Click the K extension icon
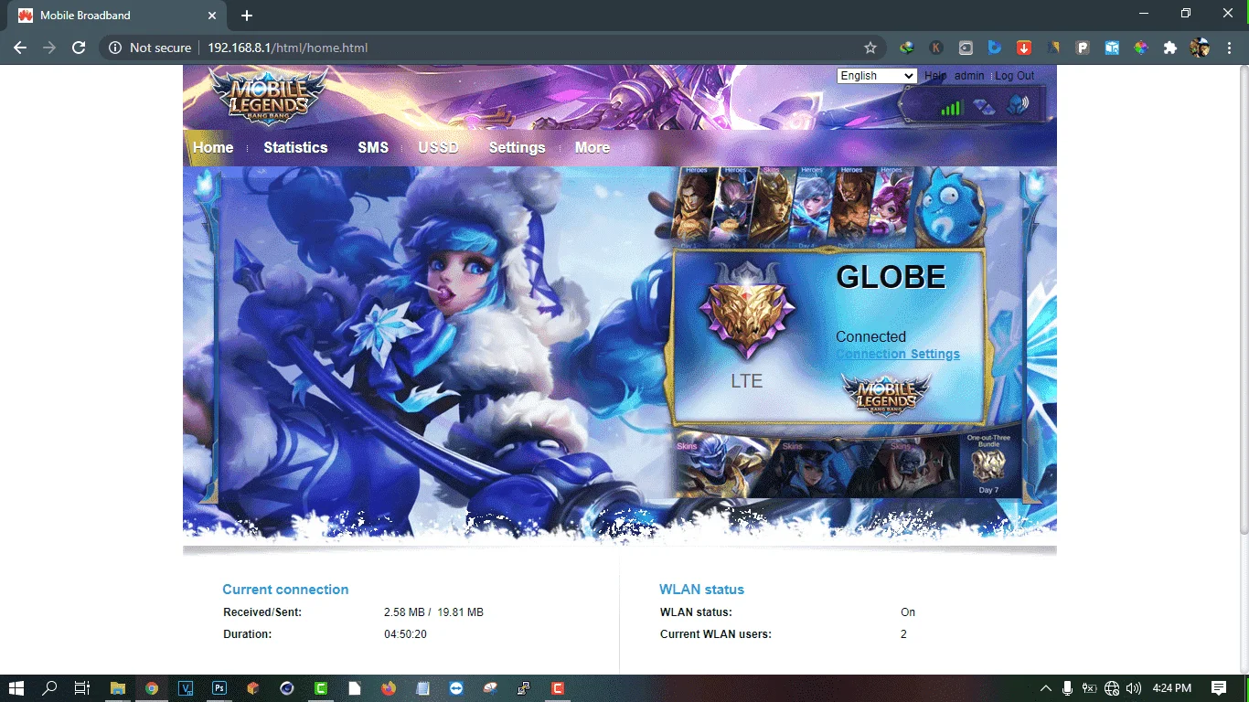 pos(936,48)
